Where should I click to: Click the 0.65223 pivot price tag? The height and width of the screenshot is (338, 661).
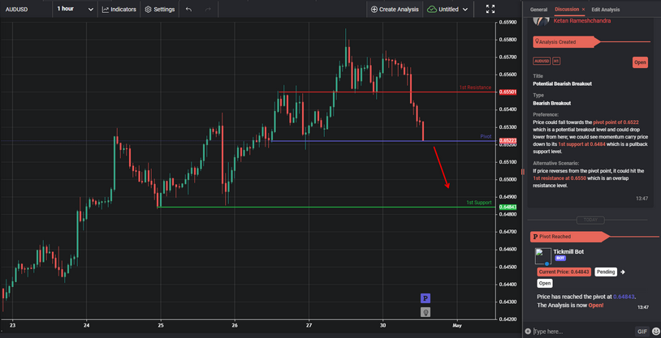508,140
